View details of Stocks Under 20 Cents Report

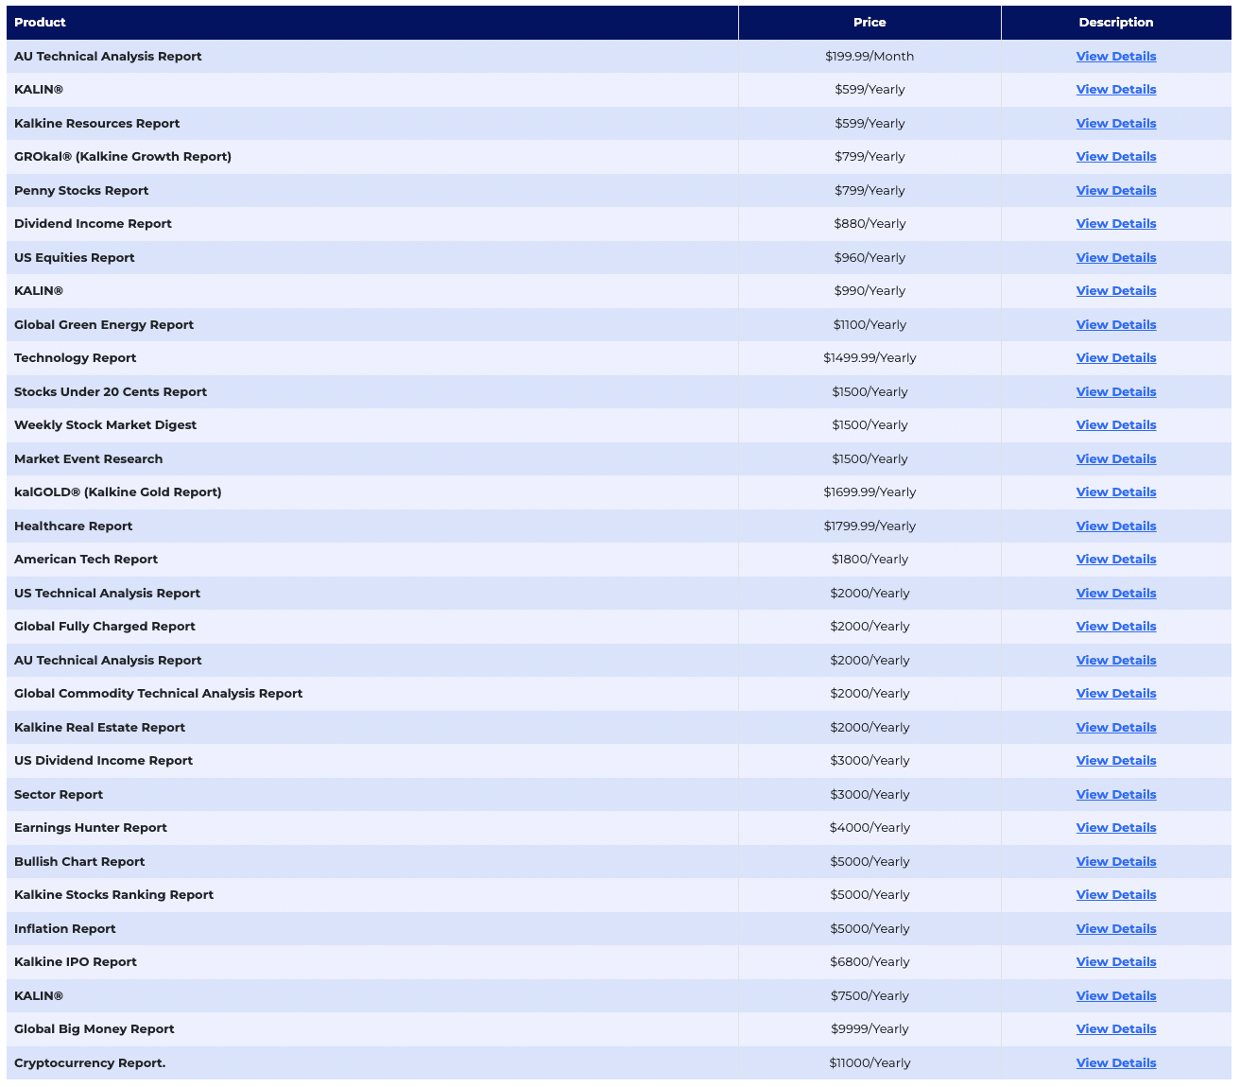click(x=1116, y=391)
